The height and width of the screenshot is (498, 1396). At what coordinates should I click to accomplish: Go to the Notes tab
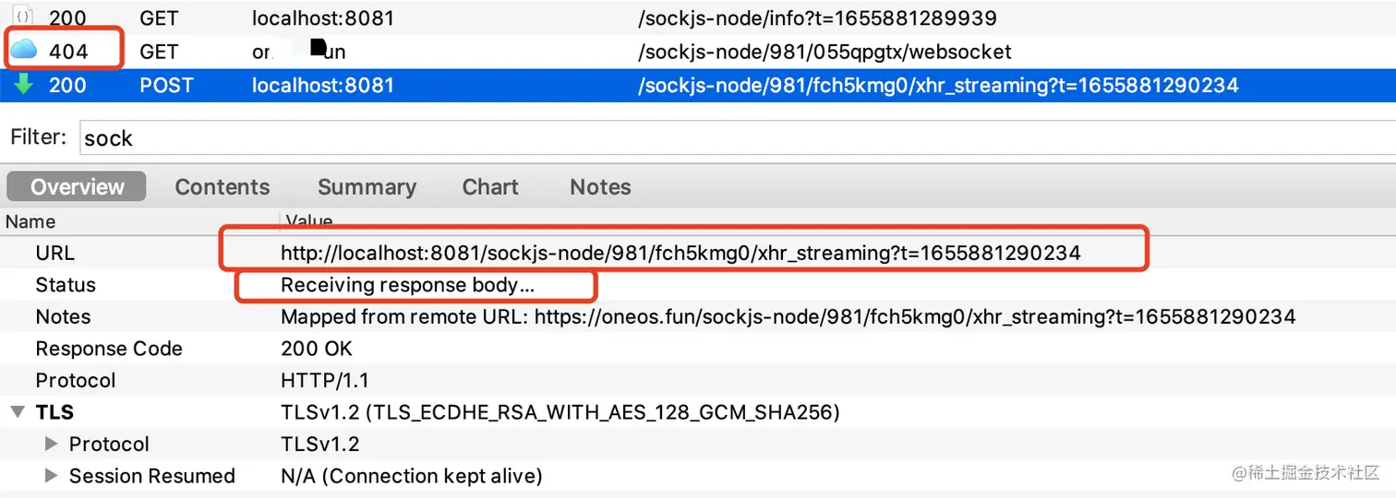tap(600, 187)
